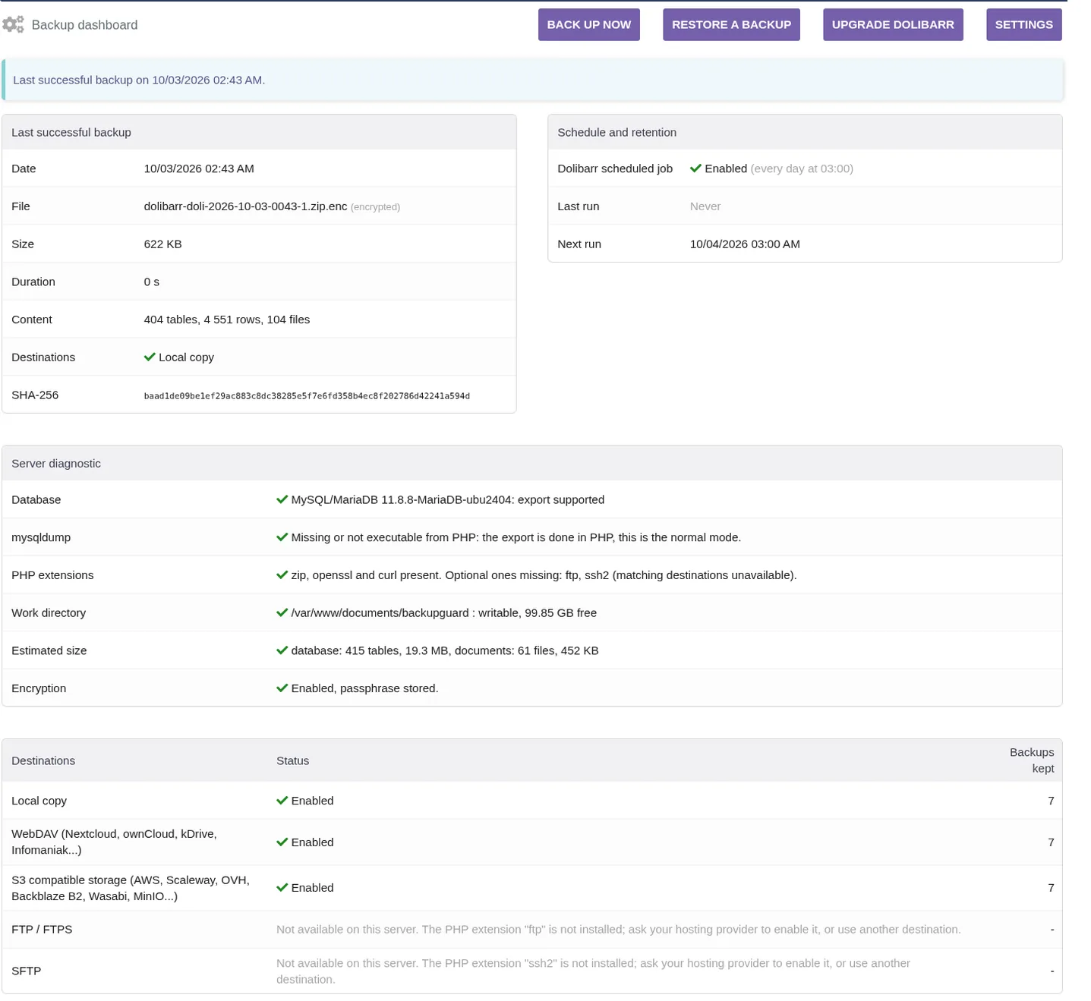This screenshot has width=1091, height=1001.
Task: Click the Enabled checkmark in the S3 storage row
Action: pyautogui.click(x=282, y=888)
